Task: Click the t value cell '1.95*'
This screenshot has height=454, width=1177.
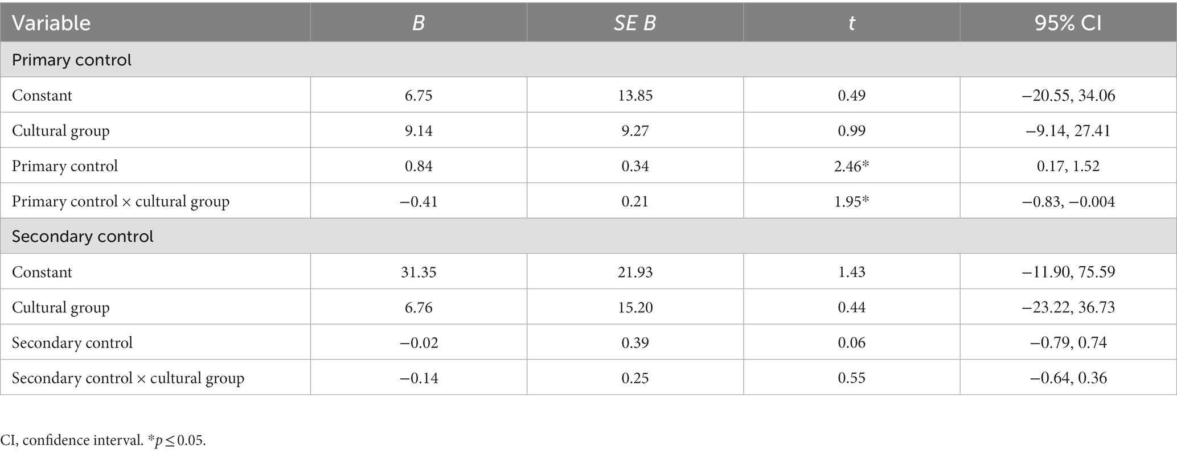Action: [852, 201]
